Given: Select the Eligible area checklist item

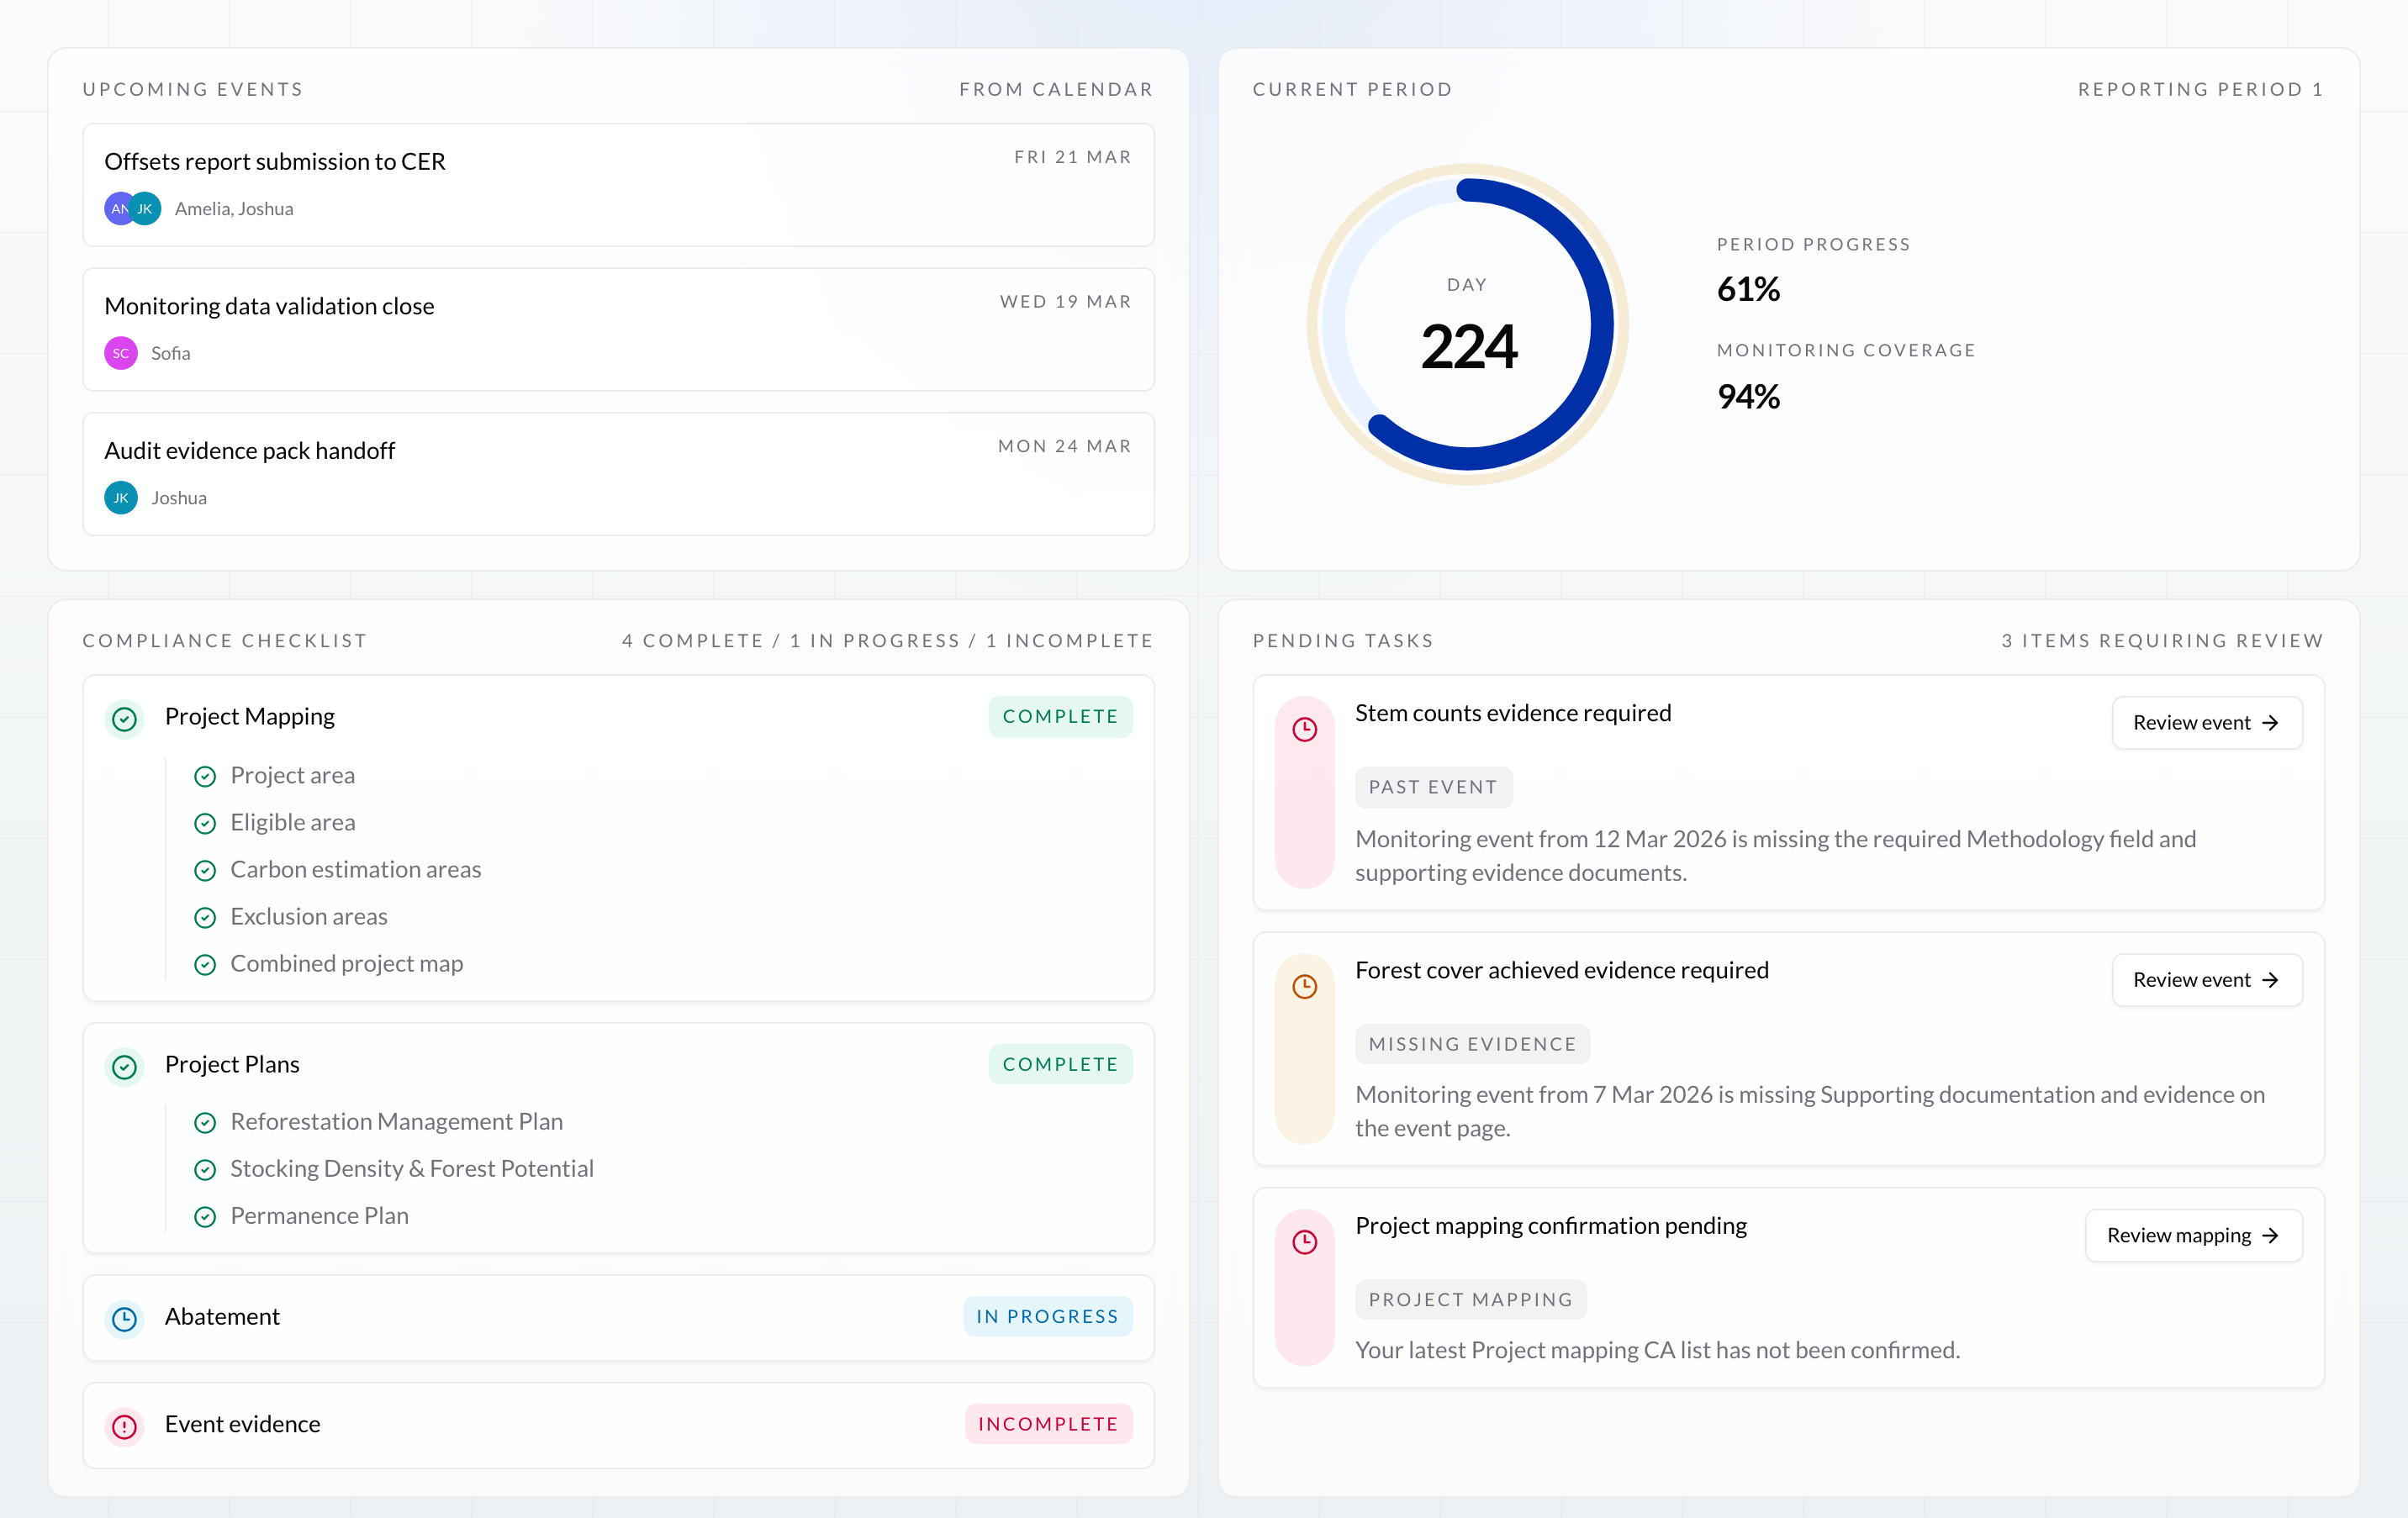Looking at the screenshot, I should click(293, 823).
